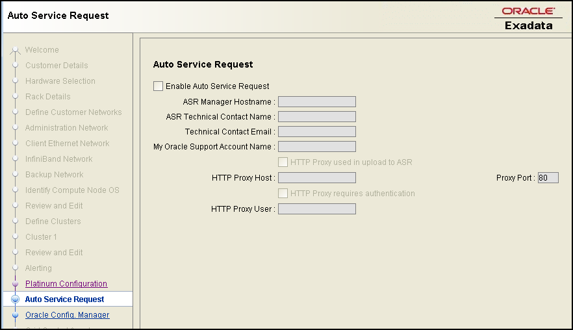Edit the Proxy Port value 80
Viewport: 573px width, 330px height.
pyautogui.click(x=548, y=178)
